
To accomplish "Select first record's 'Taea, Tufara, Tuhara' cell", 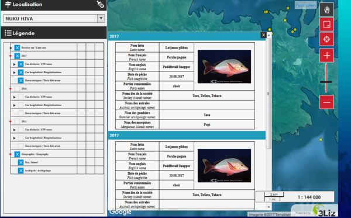I will 207,96.
